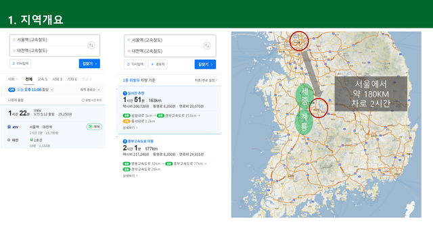This screenshot has height=243, width=433.
Task: Click the blue number 1 badge of 실시간 추천
Action: click(124, 93)
